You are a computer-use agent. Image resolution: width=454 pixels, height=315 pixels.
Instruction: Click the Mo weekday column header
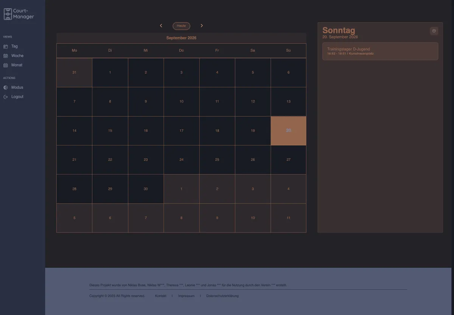tap(74, 51)
